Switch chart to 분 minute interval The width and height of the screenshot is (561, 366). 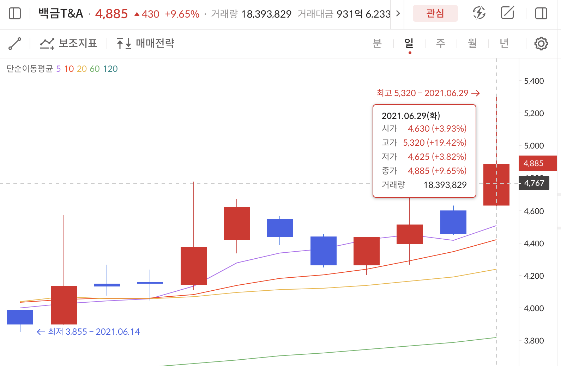pos(377,43)
